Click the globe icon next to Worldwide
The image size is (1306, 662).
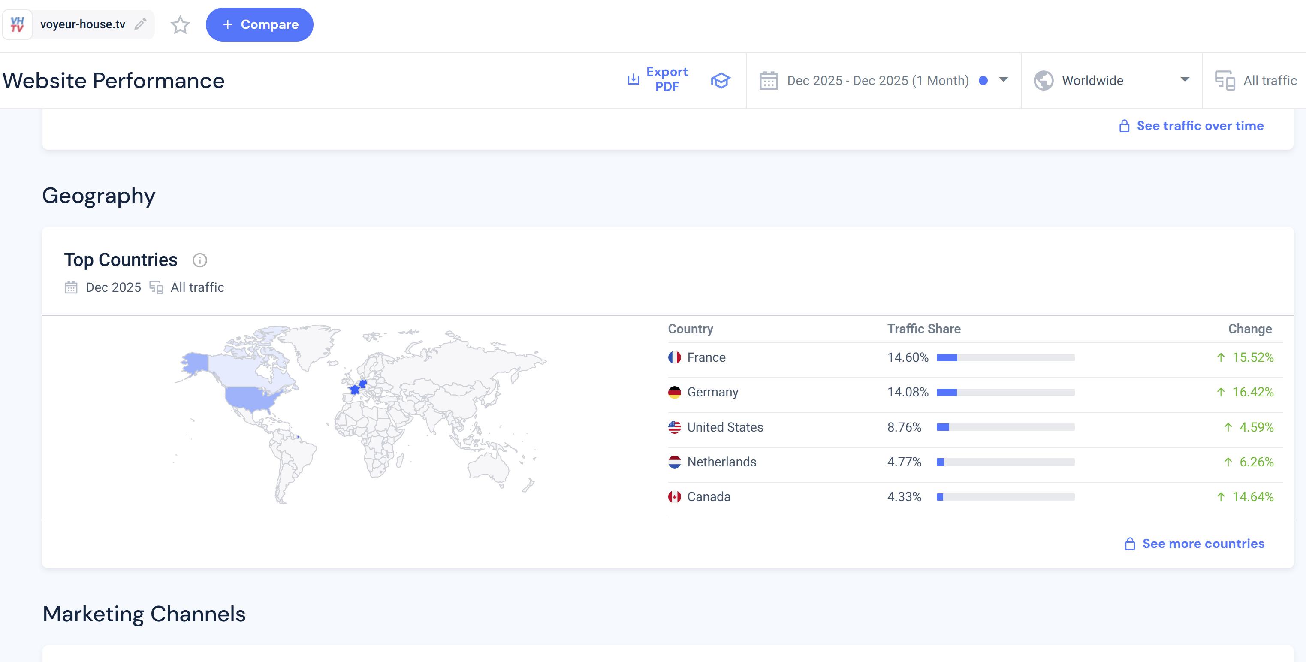[1044, 81]
